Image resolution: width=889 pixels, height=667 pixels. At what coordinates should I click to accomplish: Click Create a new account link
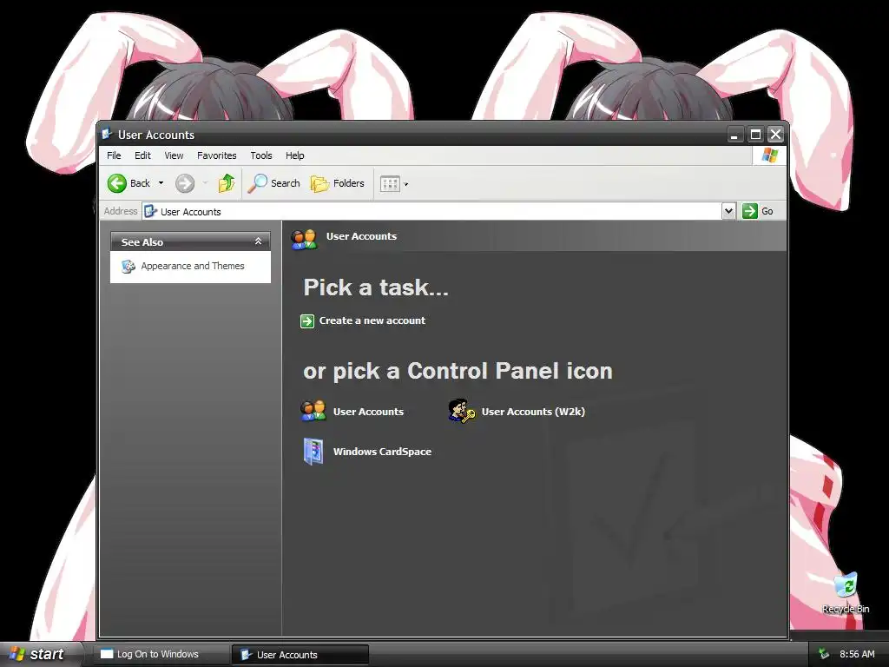pyautogui.click(x=372, y=320)
